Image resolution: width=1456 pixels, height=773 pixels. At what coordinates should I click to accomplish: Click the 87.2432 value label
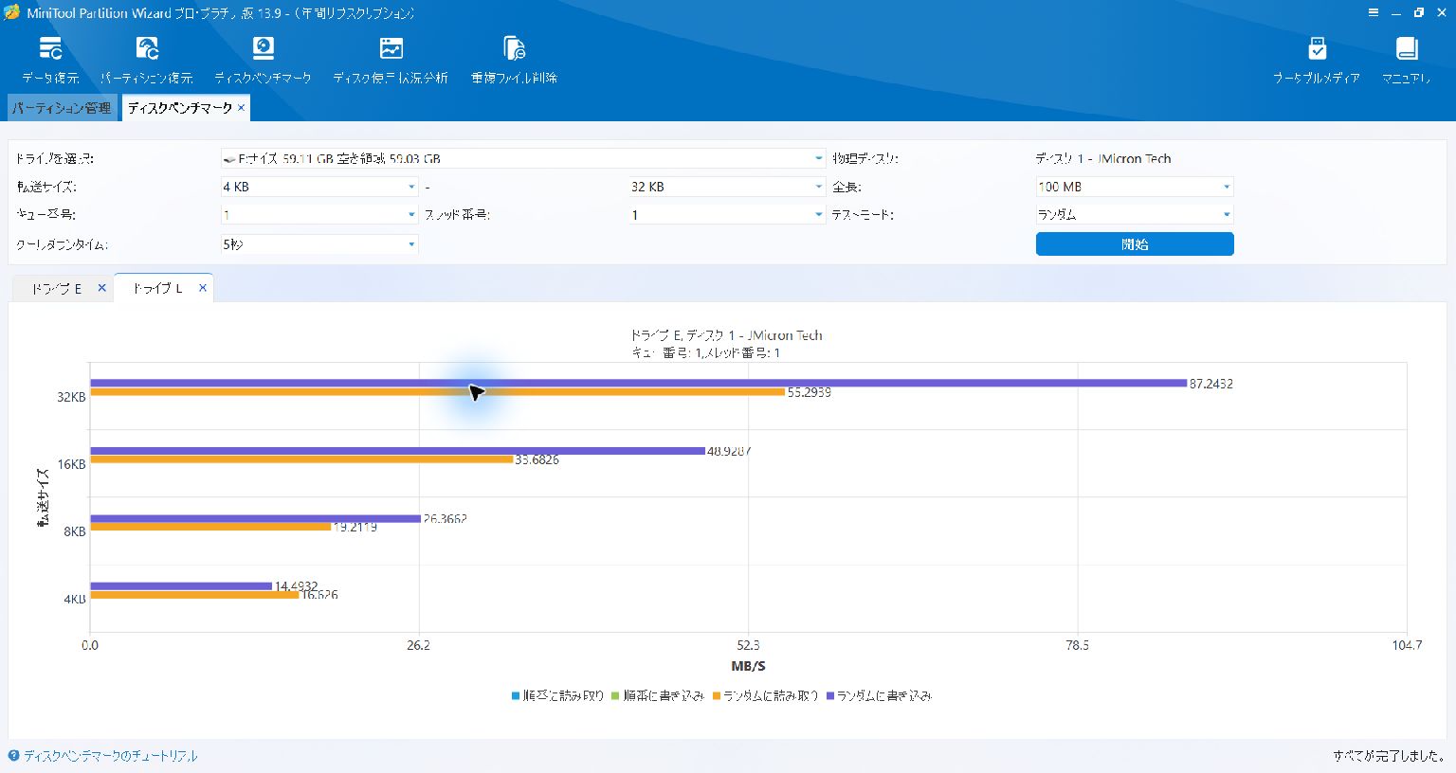click(1211, 384)
